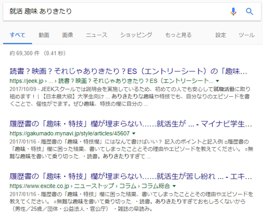Open the マイナビ学生 result about 趣味・特技 欄
263x215 pixels.
[x=130, y=124]
